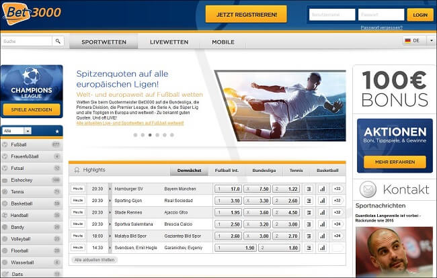Viewport: 437px width, 278px height.
Task: Select the sixth carousel dot indicator
Action: (x=172, y=135)
